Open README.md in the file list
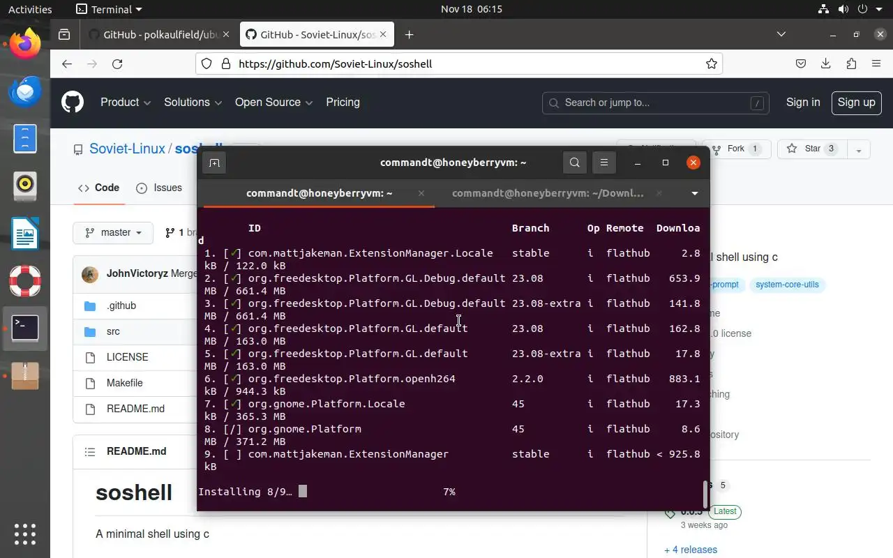Screen dimensions: 893x558 135,409
